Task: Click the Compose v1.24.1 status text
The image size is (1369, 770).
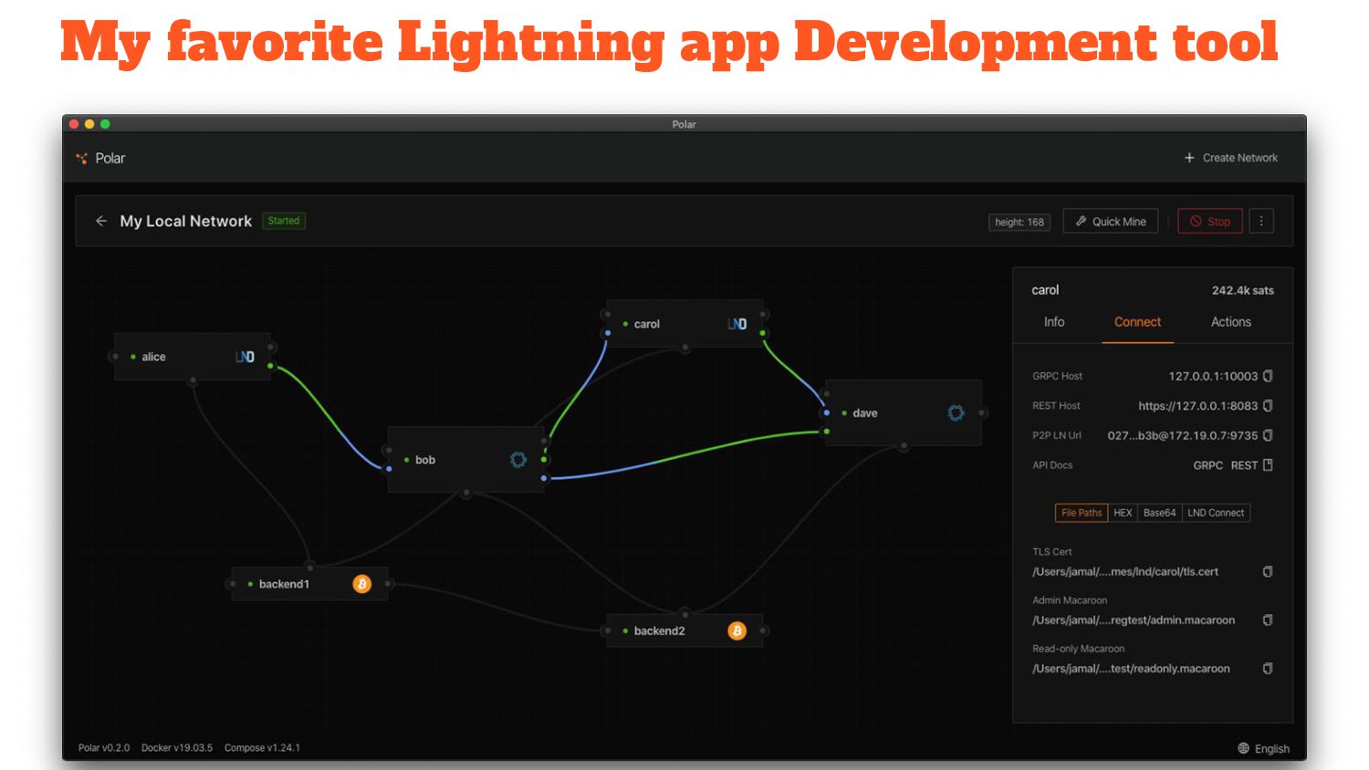Action: 262,748
